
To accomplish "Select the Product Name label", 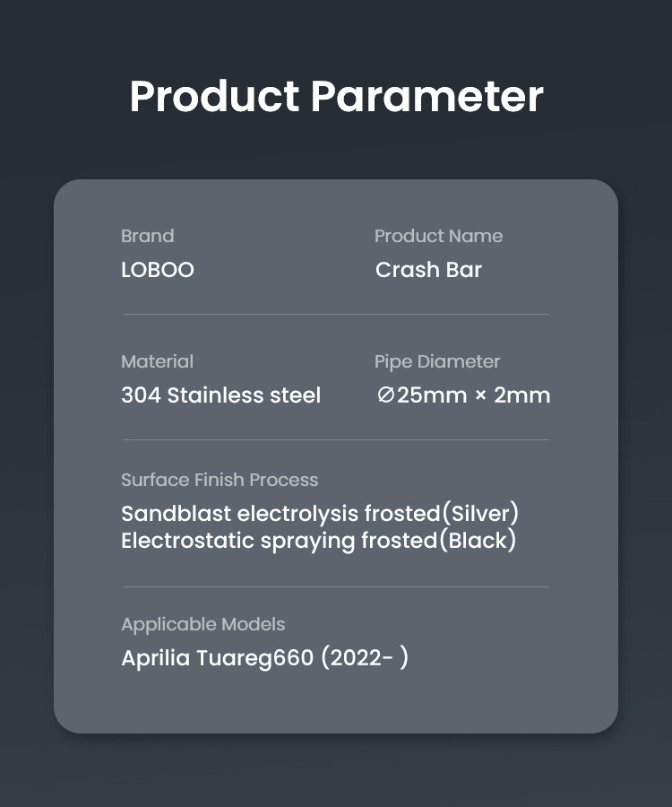I will point(438,236).
